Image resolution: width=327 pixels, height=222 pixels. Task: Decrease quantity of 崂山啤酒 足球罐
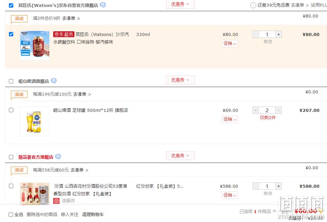point(256,110)
